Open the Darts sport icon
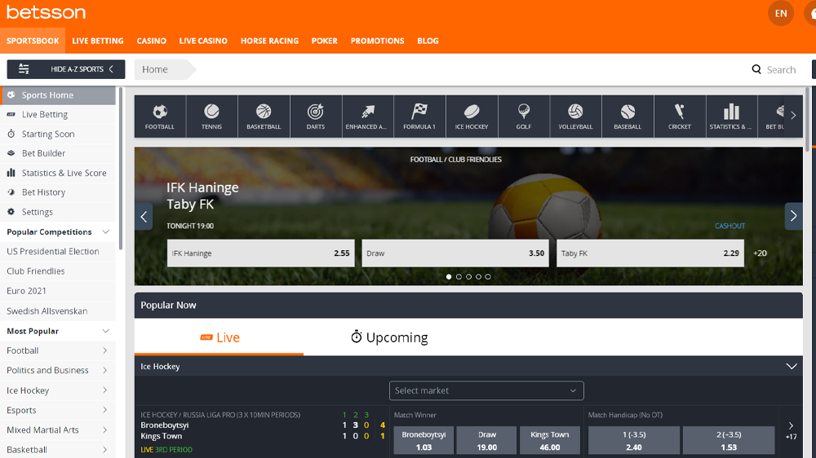This screenshot has width=816, height=458. point(316,116)
